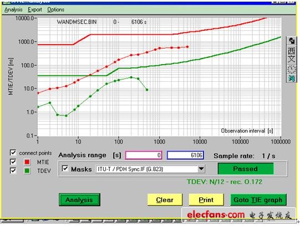The height and width of the screenshot is (226, 300).
Task: Open the Options menu
Action: pyautogui.click(x=55, y=9)
